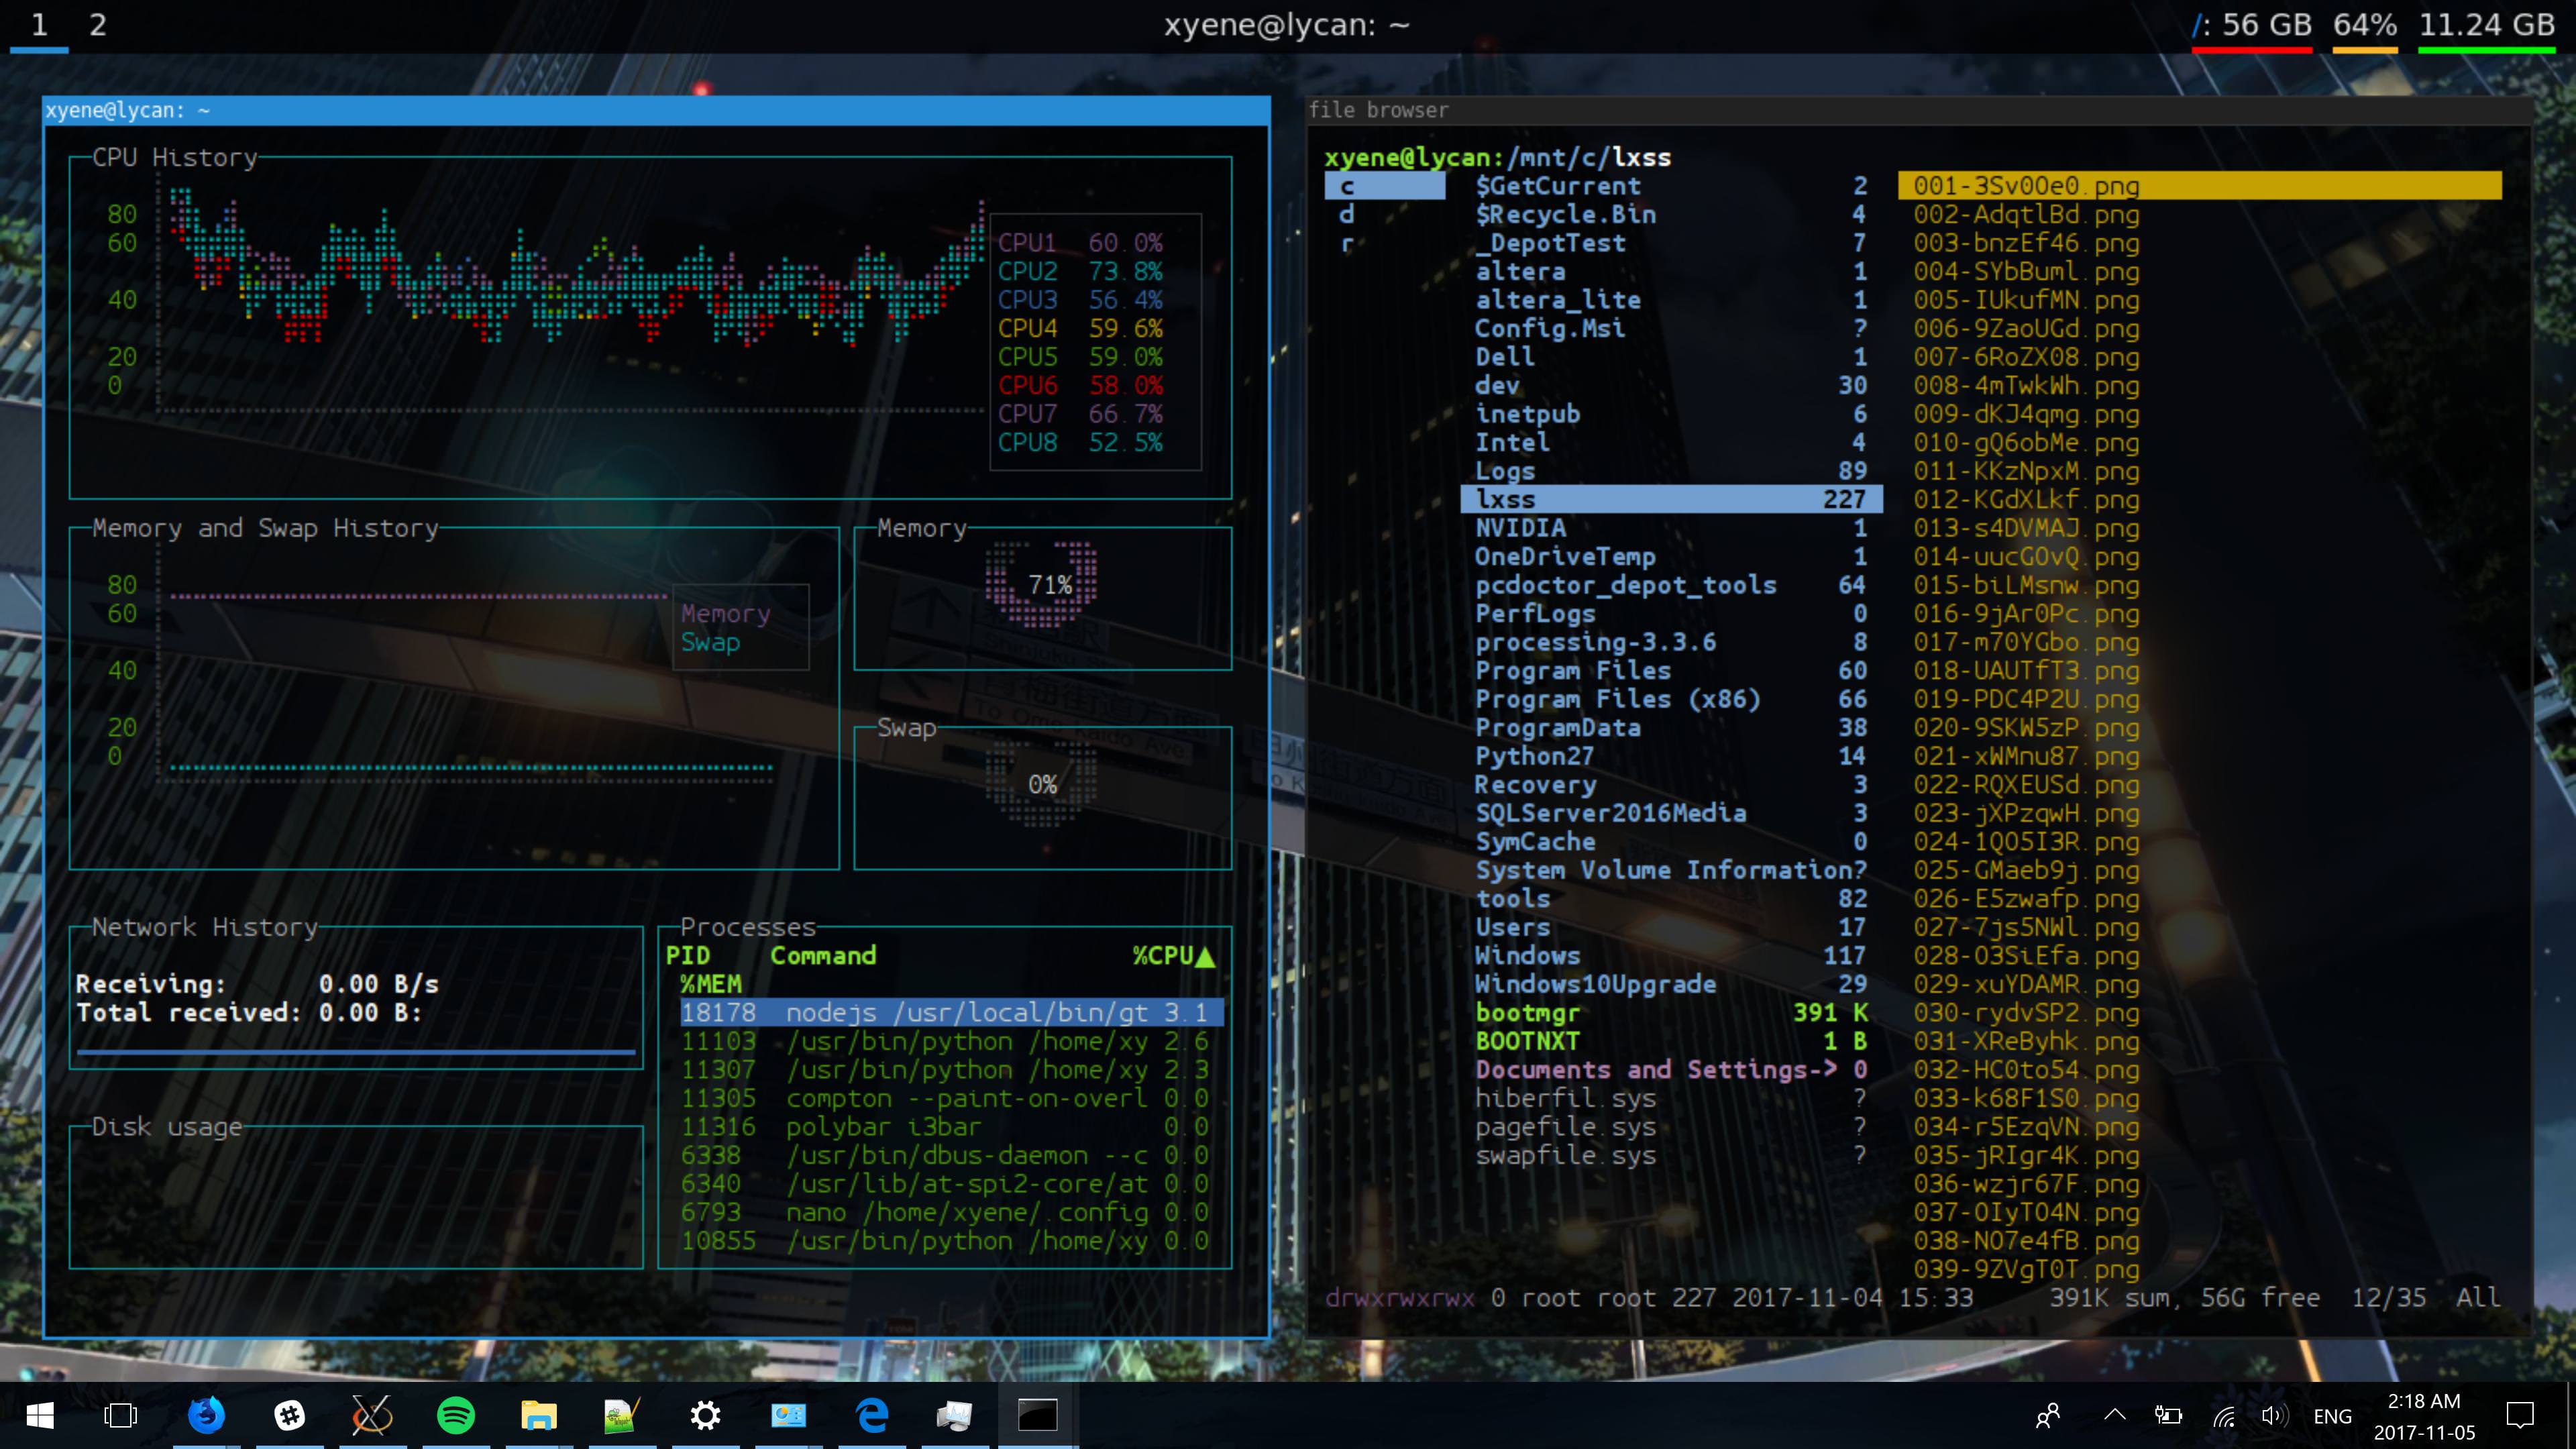This screenshot has height=1449, width=2576.
Task: Open the Action Center notification icon
Action: point(2520,1416)
